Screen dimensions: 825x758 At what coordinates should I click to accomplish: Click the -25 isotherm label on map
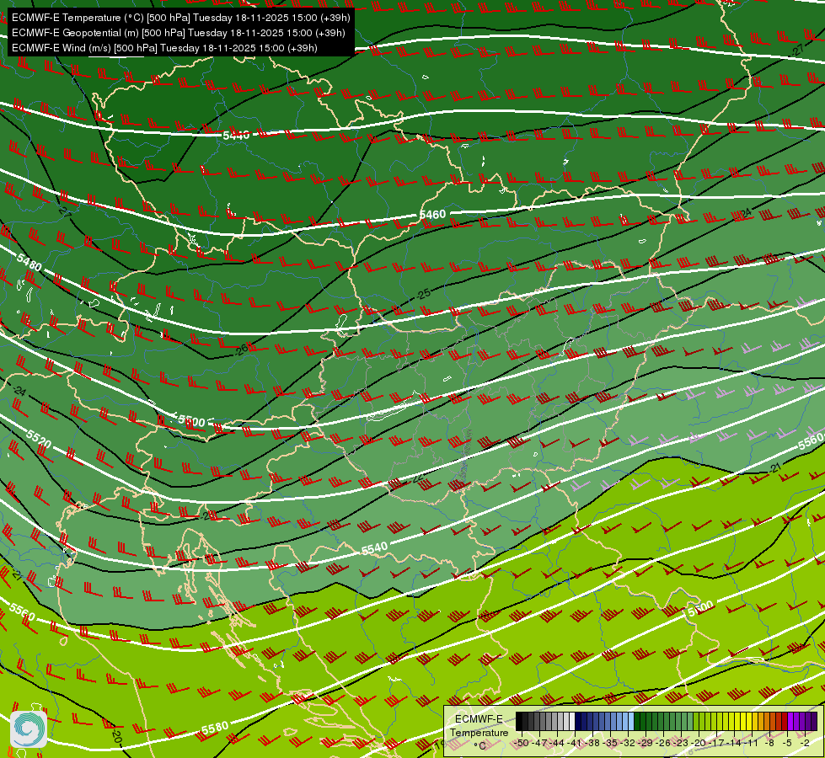coord(424,294)
